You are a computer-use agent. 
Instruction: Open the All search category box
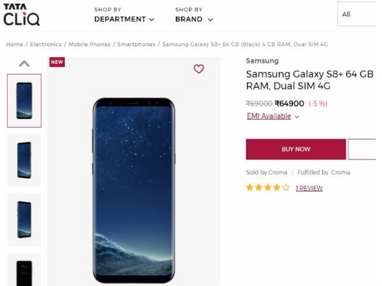[x=357, y=14]
